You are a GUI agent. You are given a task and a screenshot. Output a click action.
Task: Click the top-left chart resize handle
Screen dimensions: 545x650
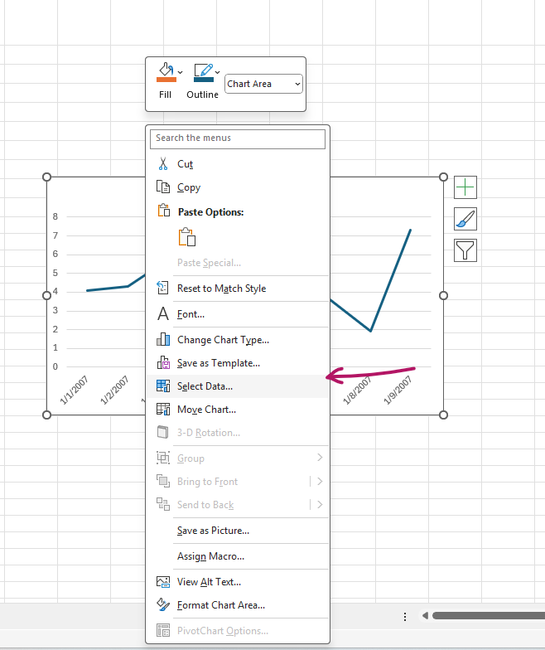pyautogui.click(x=46, y=177)
